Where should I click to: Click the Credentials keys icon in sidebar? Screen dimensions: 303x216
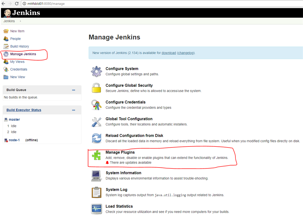pos(6,69)
